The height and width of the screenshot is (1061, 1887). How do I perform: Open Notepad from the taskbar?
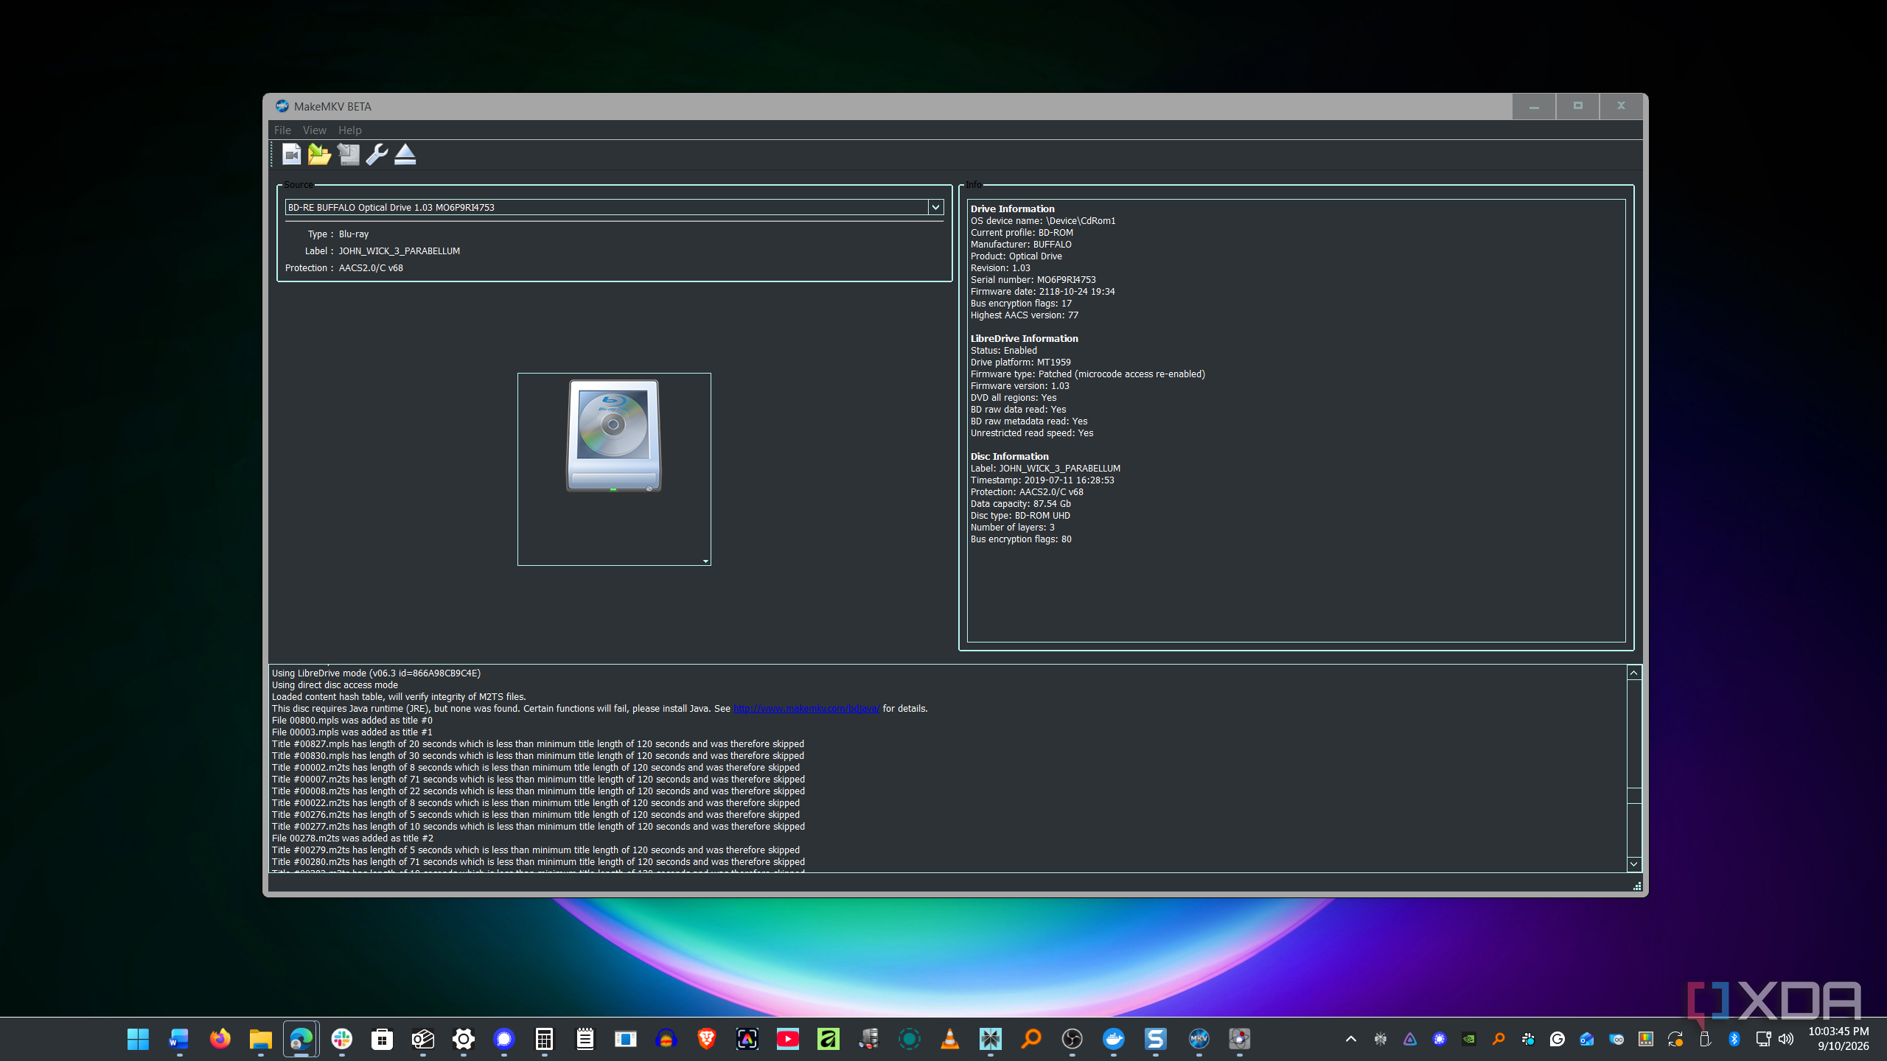pos(585,1039)
